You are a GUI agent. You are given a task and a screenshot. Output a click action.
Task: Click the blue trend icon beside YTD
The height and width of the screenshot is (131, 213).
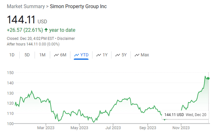77,55
